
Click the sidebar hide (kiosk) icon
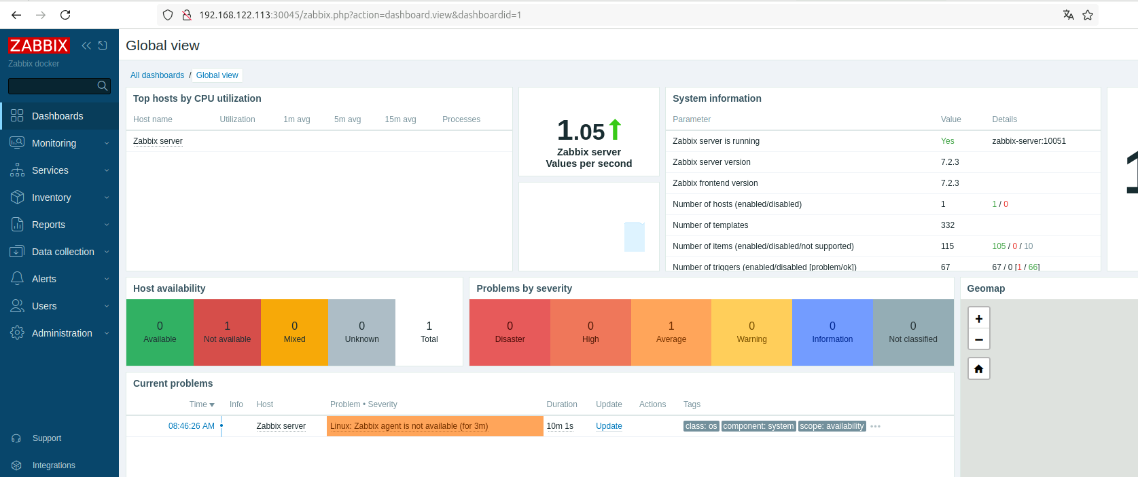pyautogui.click(x=103, y=45)
